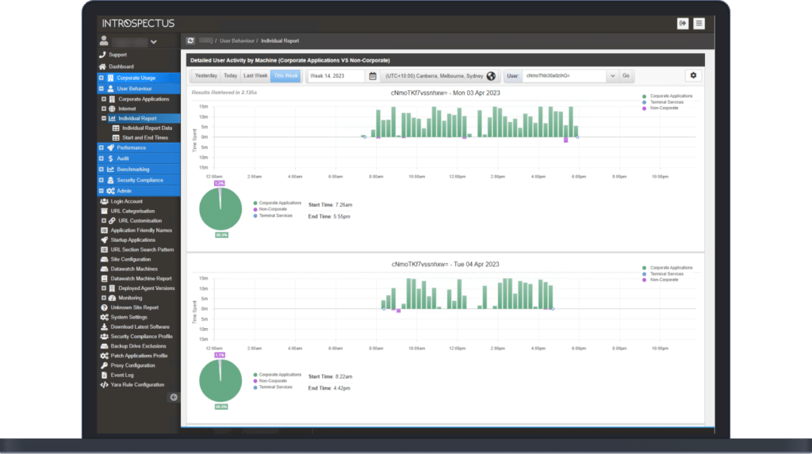Click the globe timezone icon

491,76
